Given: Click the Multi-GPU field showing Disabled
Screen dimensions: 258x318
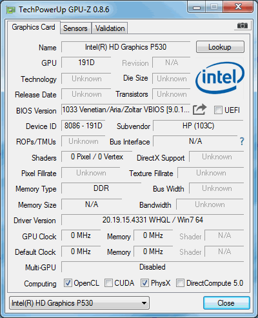Looking at the screenshot, I should click(x=152, y=267).
